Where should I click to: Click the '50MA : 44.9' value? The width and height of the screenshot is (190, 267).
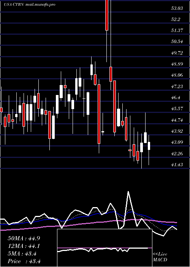point(24,238)
